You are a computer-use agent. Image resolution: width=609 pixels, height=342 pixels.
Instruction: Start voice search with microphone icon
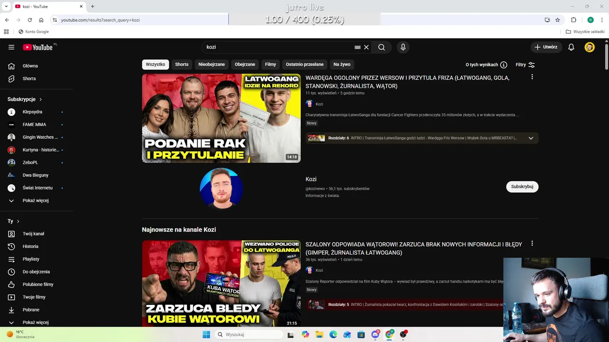point(403,47)
